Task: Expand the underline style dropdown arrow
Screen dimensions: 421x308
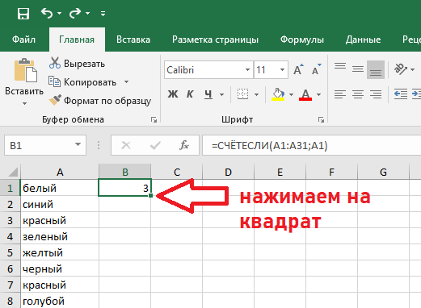Action: click(221, 94)
